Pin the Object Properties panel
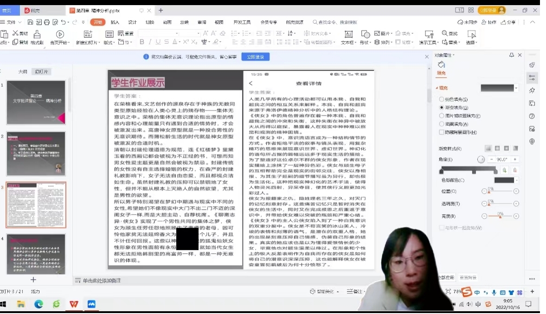Viewport: 546px width, 314px height. click(512, 55)
